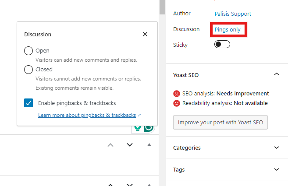Select the Closed discussion radio button
Viewport: 288px width, 186px height.
click(x=28, y=70)
